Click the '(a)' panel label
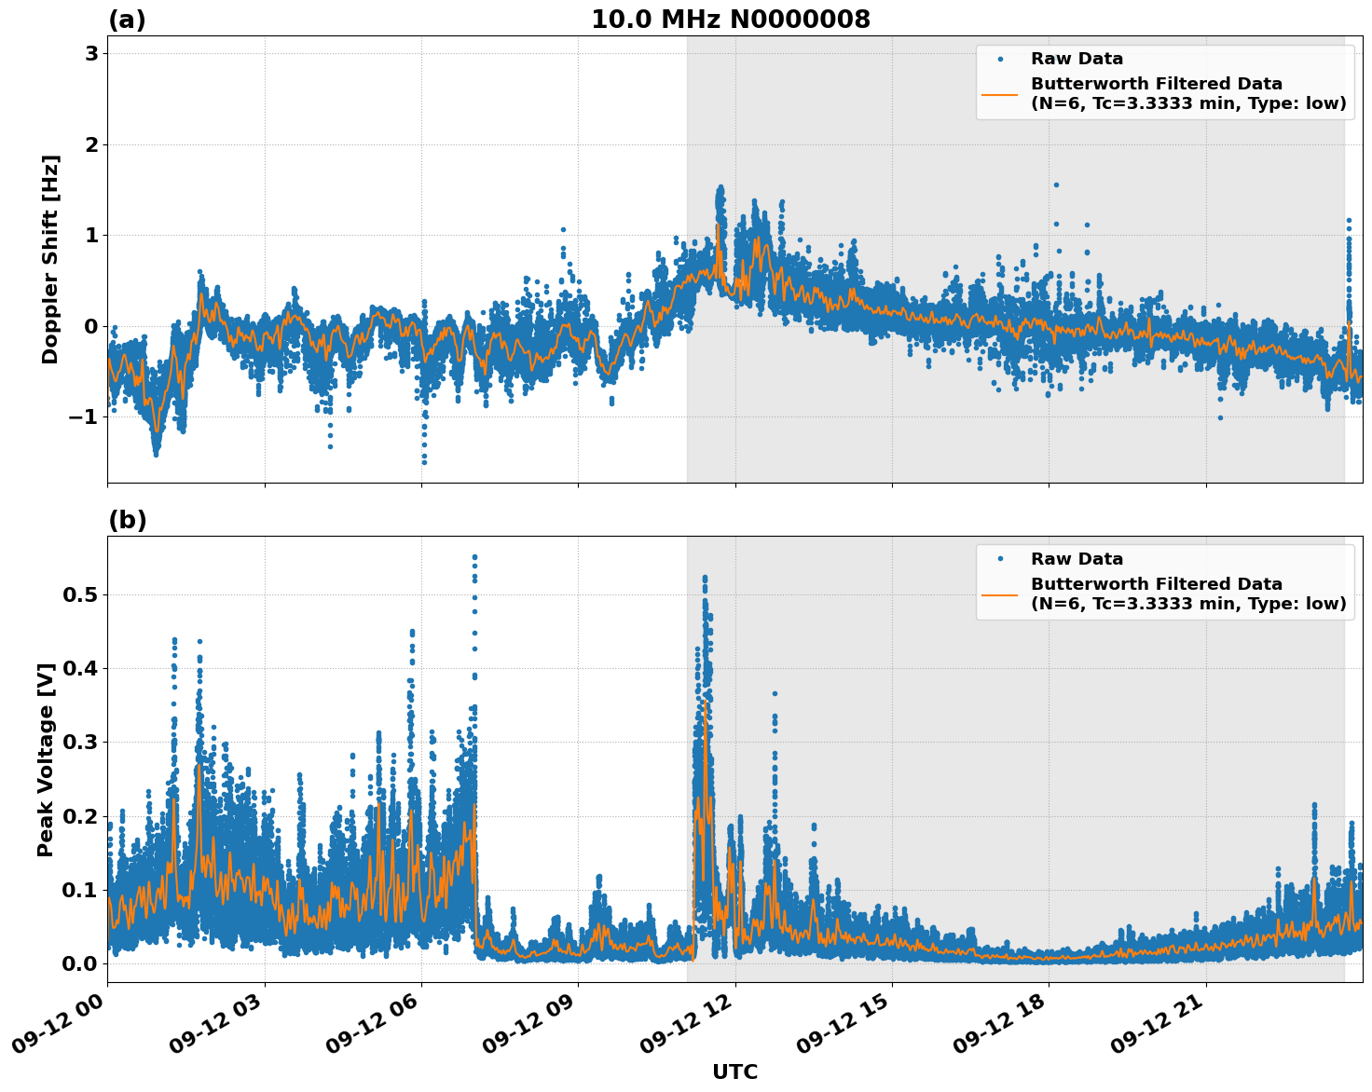The height and width of the screenshot is (1092, 1372). click(x=128, y=20)
